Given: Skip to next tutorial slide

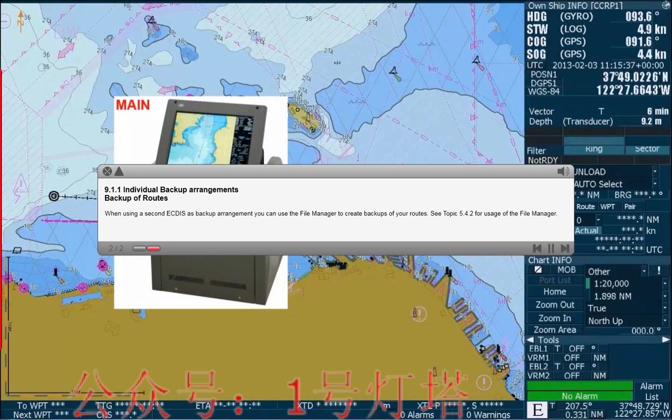Looking at the screenshot, I should pos(565,248).
